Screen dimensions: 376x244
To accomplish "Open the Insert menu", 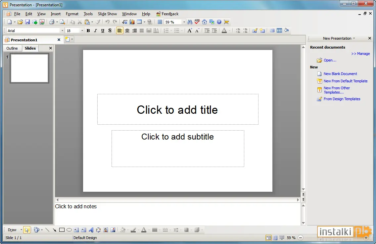I will coord(56,14).
